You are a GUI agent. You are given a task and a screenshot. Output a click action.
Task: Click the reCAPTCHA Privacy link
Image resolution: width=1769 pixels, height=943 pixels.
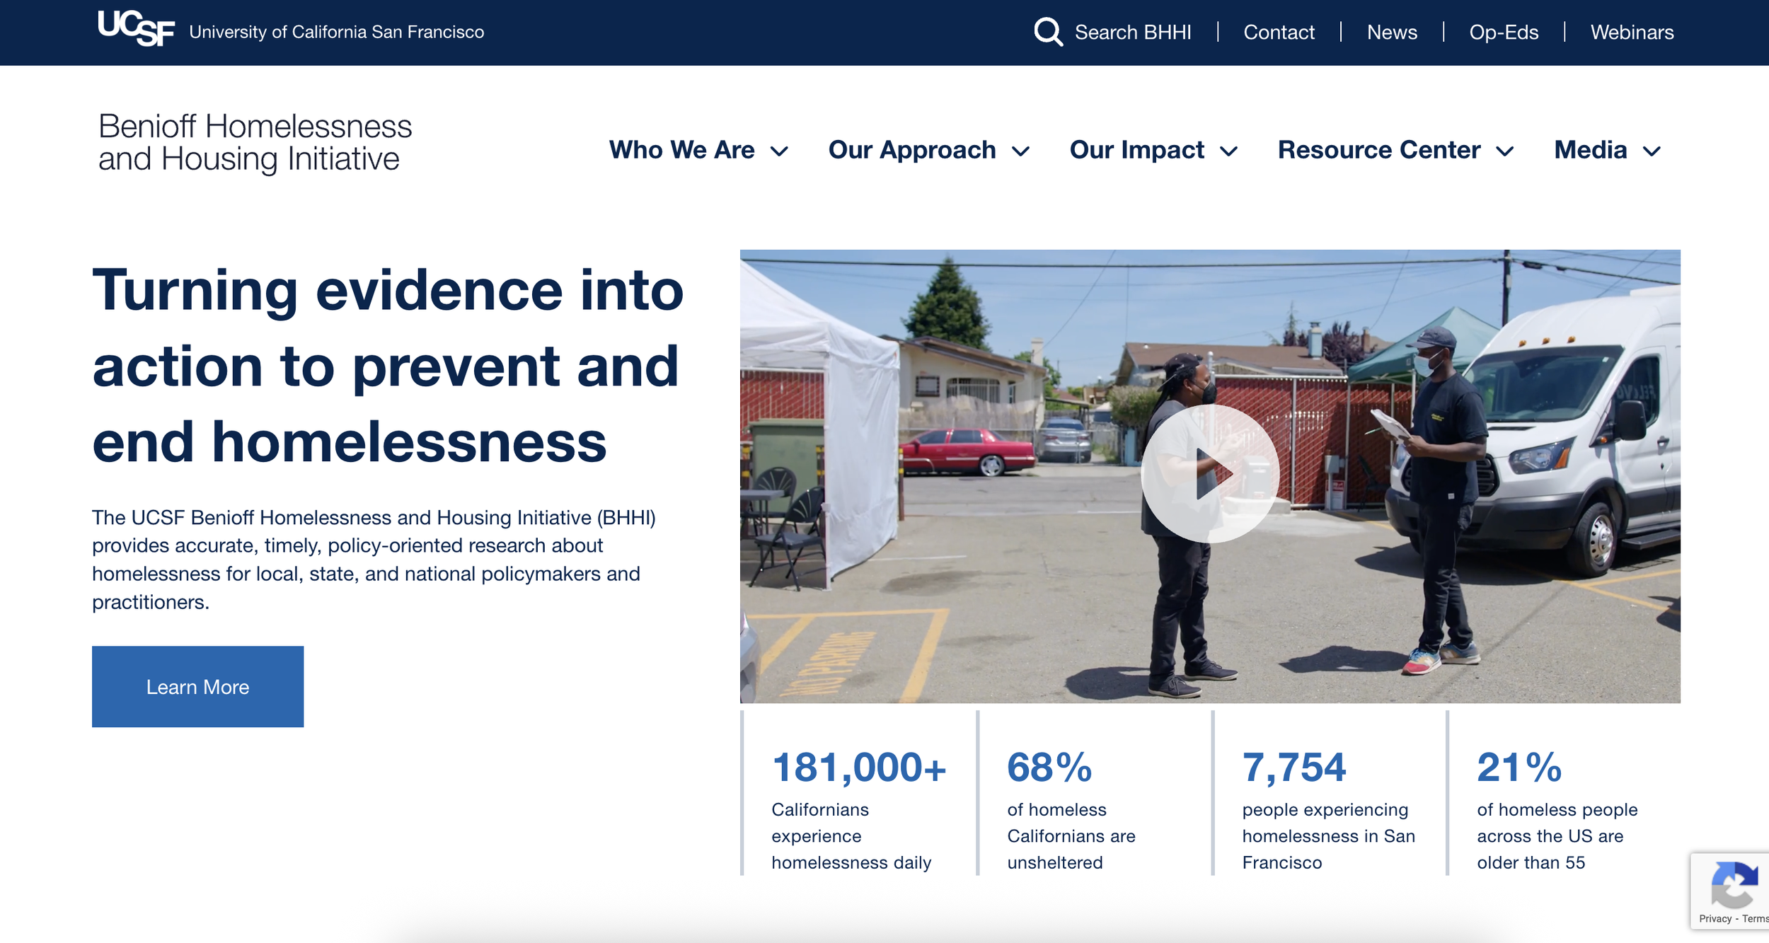pos(1715,918)
